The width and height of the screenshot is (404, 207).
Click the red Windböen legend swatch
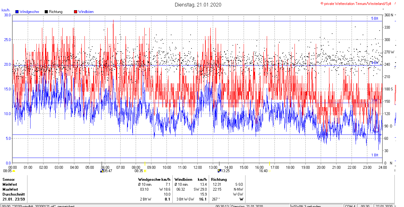(x=76, y=12)
